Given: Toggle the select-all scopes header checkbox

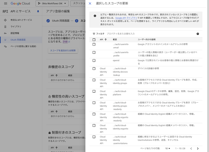Looking at the screenshot, I should pyautogui.click(x=94, y=40).
